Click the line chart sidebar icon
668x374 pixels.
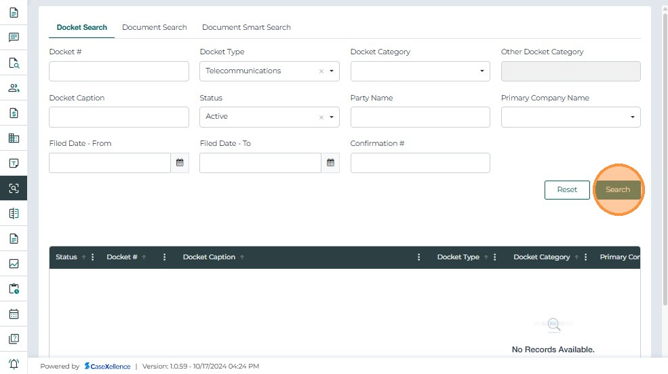point(14,264)
